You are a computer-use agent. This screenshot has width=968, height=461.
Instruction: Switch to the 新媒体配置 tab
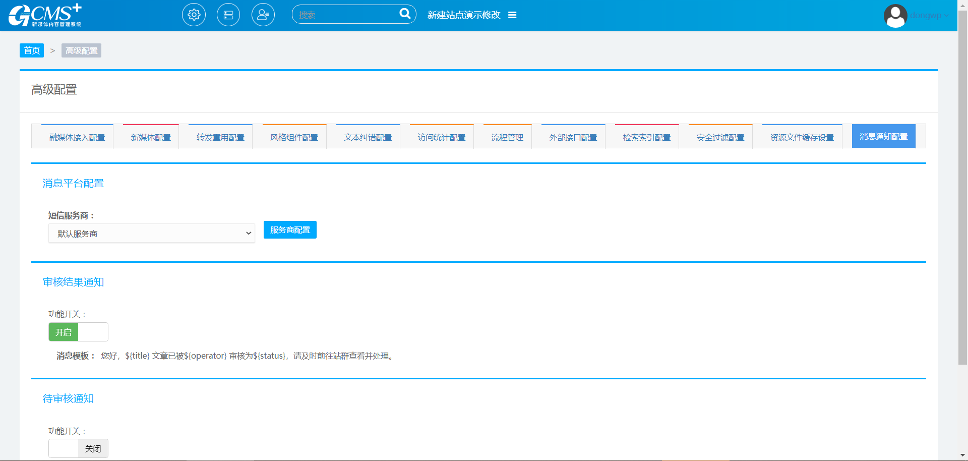(151, 137)
